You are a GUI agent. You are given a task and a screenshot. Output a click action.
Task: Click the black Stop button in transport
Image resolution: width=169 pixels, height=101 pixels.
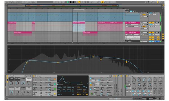point(70,2)
